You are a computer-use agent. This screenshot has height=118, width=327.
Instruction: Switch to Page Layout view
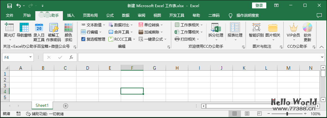247,114
